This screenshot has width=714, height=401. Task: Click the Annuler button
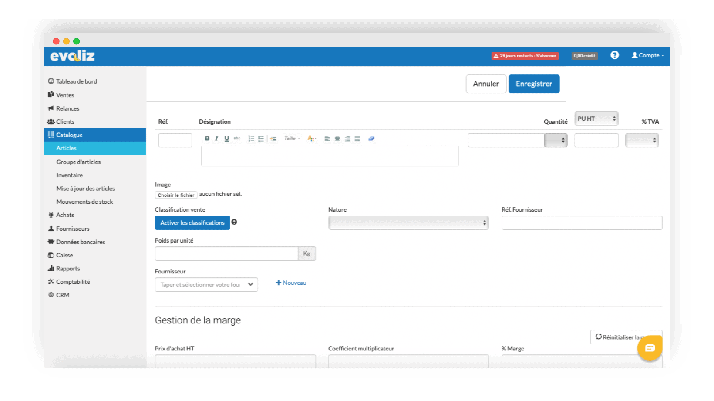click(x=486, y=84)
